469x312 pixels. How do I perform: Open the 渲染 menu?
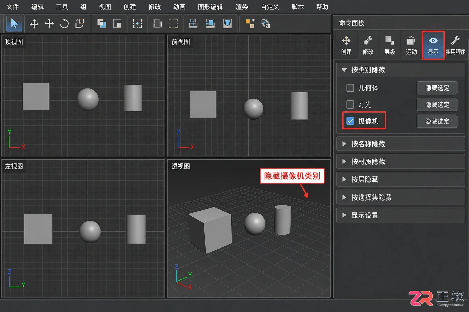(242, 7)
